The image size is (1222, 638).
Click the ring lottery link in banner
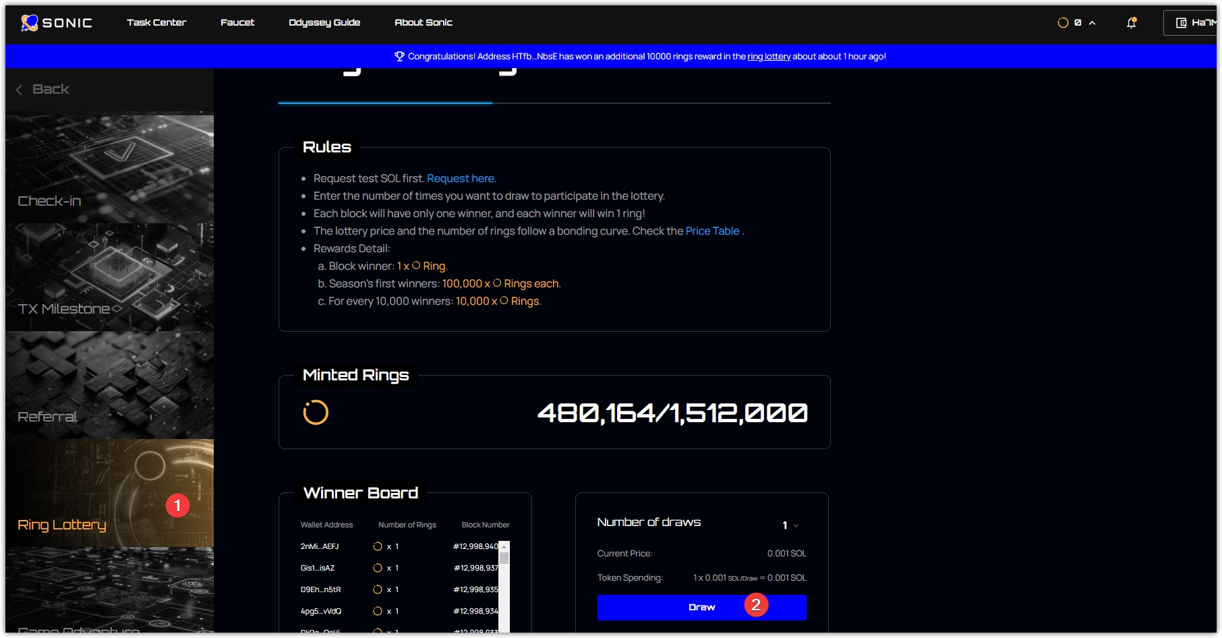(x=769, y=57)
